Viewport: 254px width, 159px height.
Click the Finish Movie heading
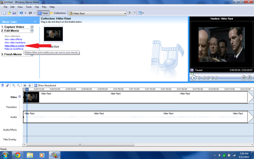pos(12,54)
